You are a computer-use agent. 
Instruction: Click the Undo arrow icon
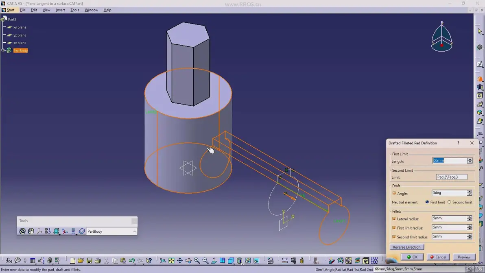click(x=132, y=261)
